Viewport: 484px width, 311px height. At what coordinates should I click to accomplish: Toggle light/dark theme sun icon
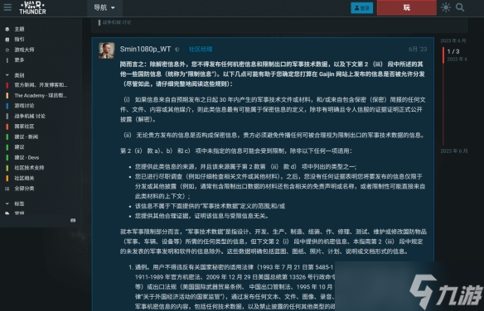click(x=446, y=7)
